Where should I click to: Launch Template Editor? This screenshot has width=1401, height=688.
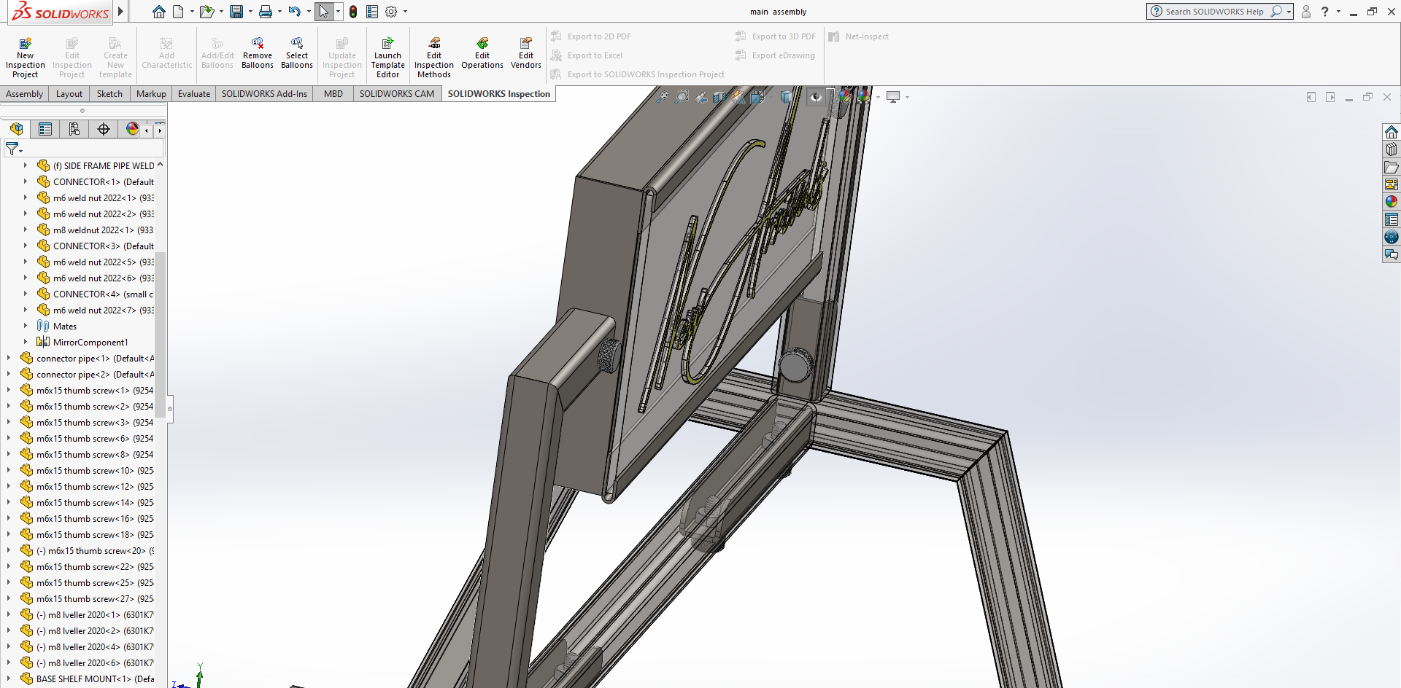click(387, 58)
